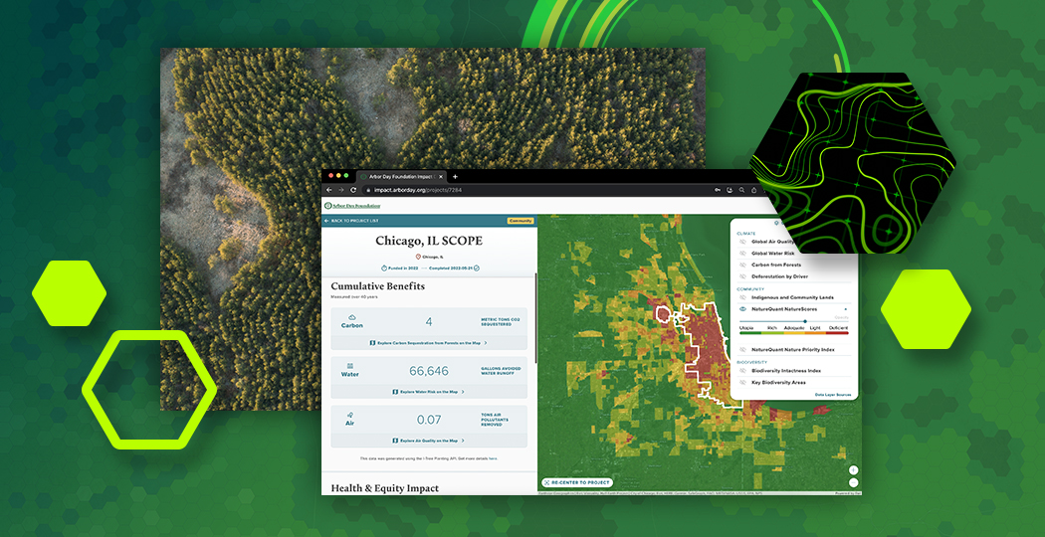Collapse the NatureQuant NatureScores legend arrow
The image size is (1045, 537).
[x=846, y=309]
